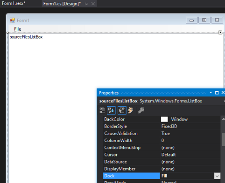This screenshot has height=183, width=225.
Task: Click the Form1 window icon
Action: (x=12, y=20)
